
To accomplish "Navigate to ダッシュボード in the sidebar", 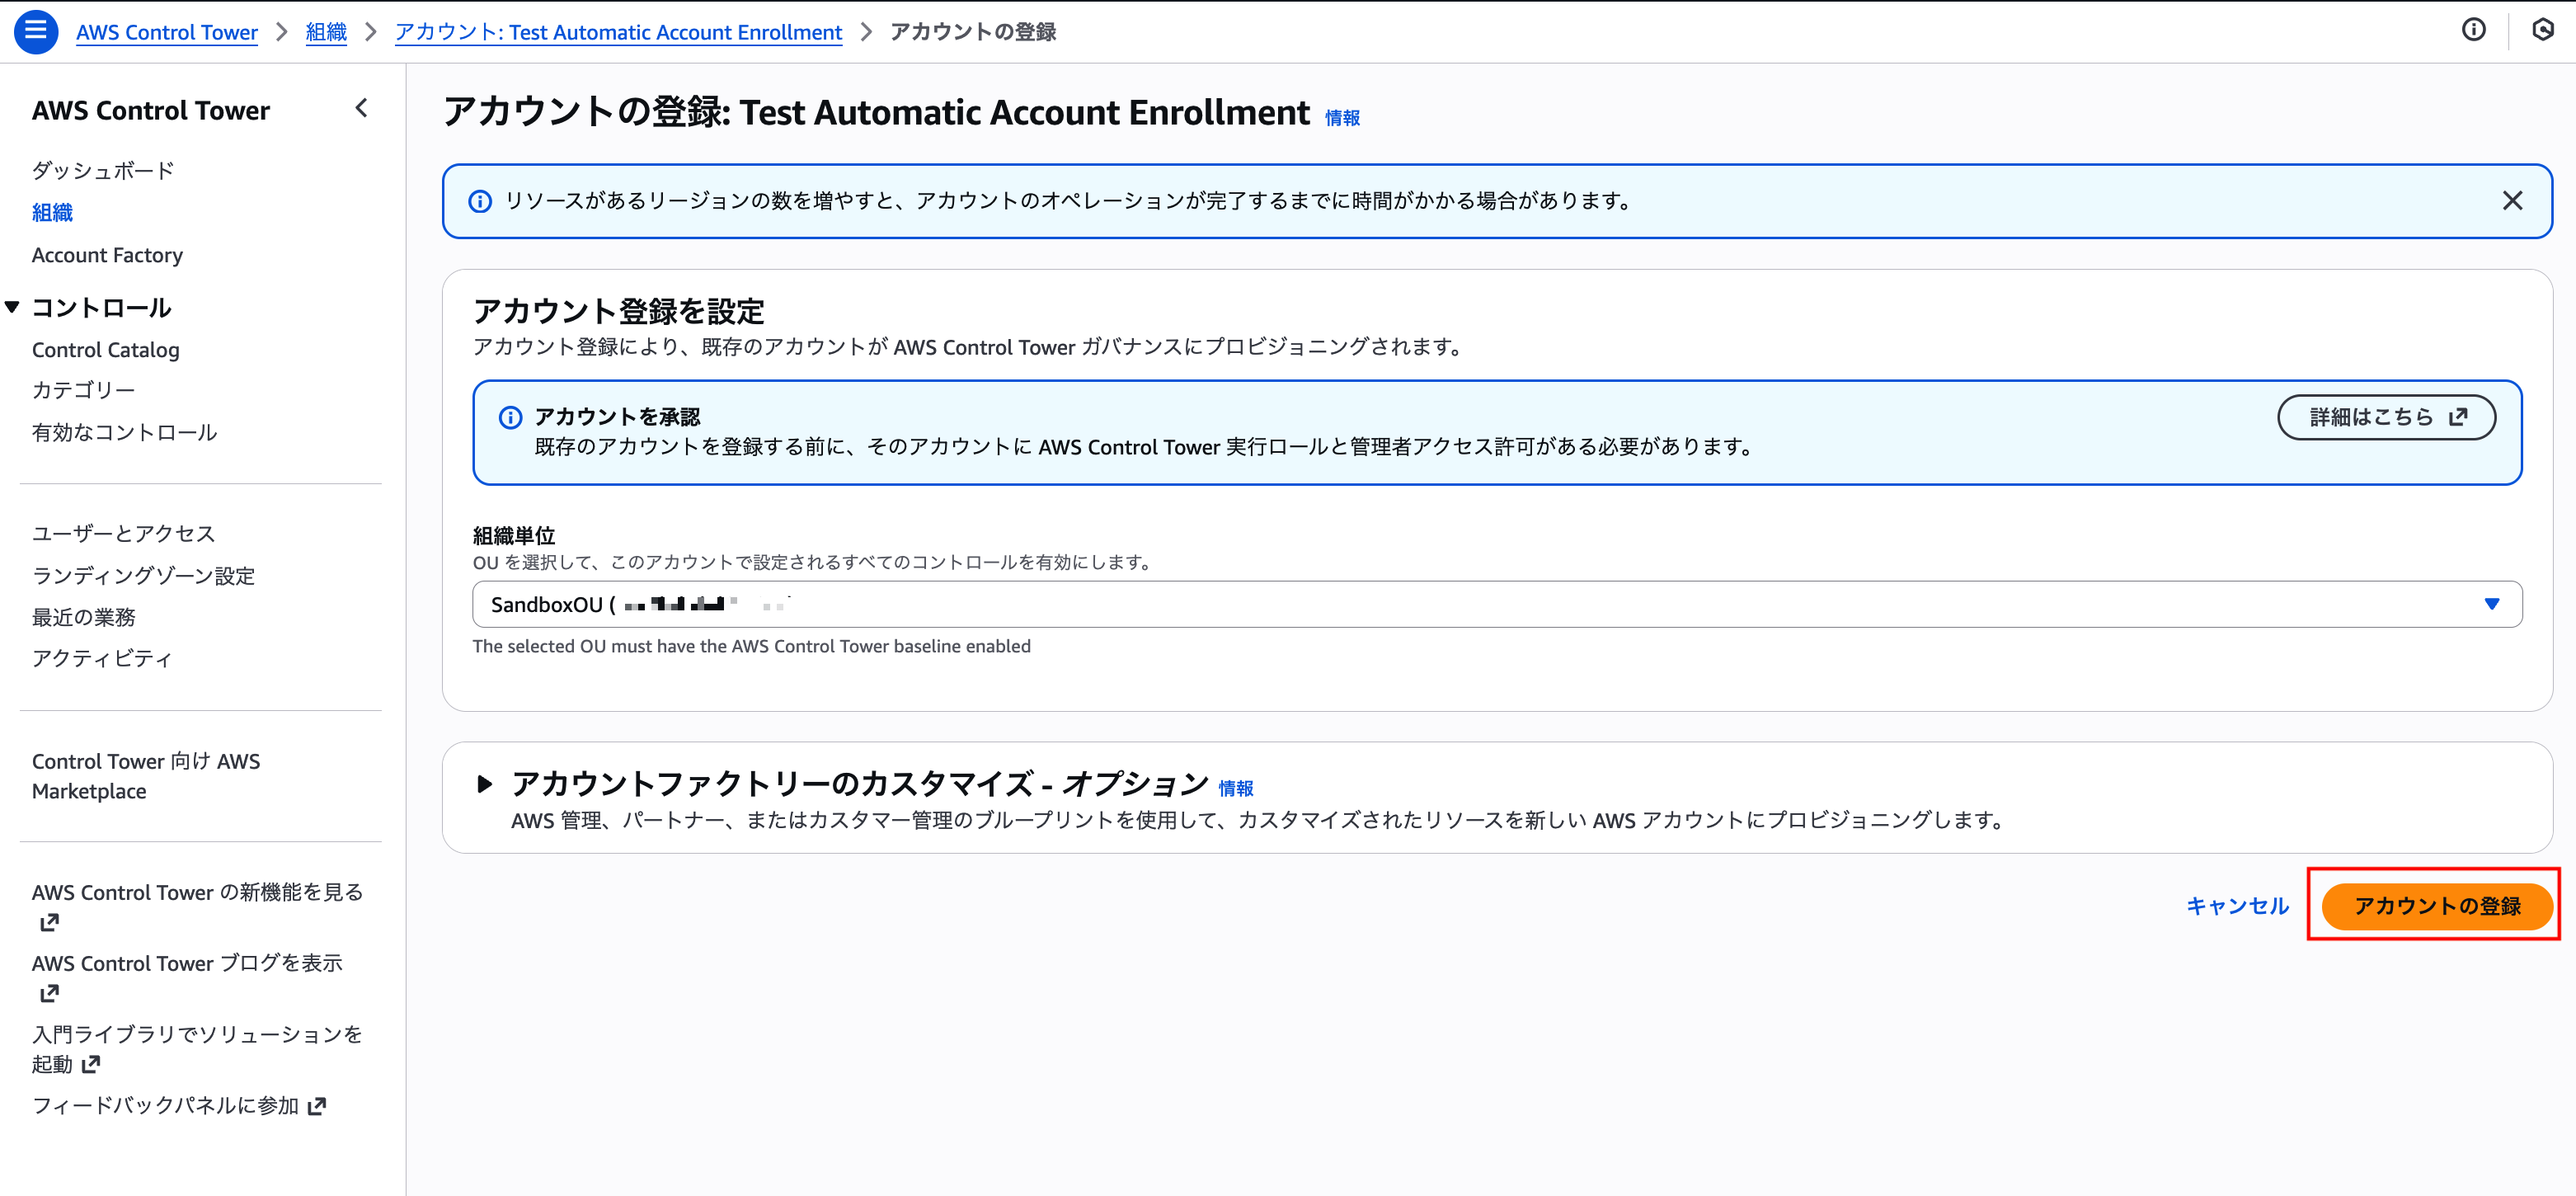I will [102, 170].
